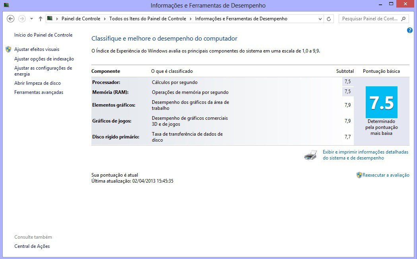Close the window with the red X
417x259 pixels.
(x=405, y=4)
